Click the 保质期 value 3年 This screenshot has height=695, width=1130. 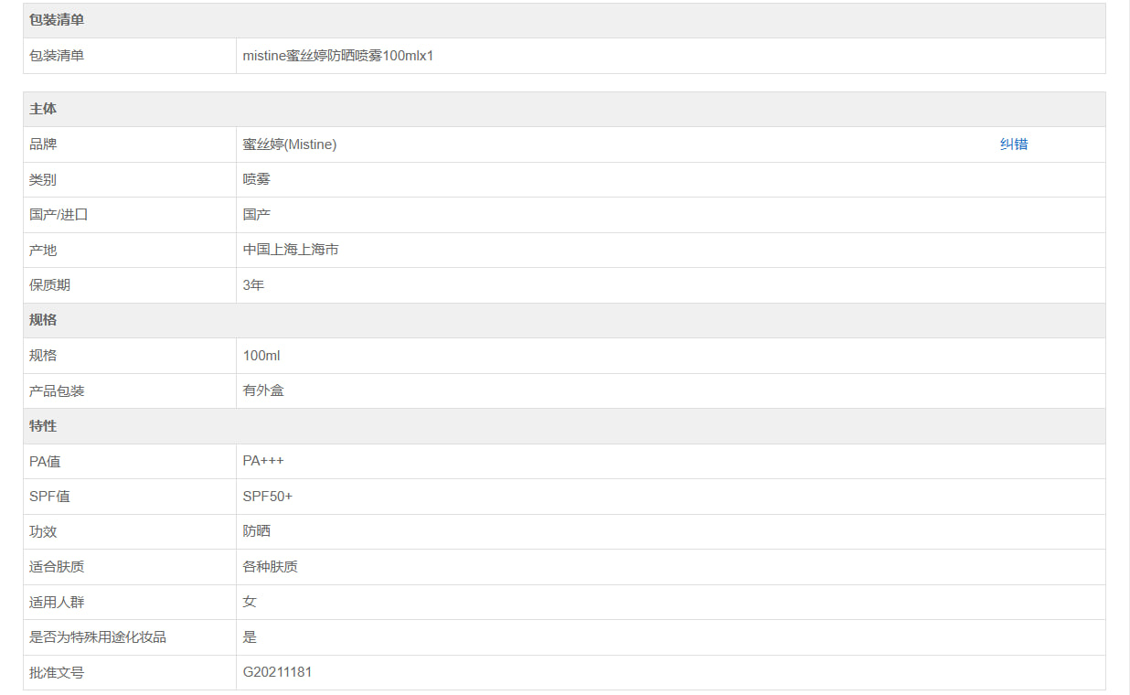tap(253, 285)
